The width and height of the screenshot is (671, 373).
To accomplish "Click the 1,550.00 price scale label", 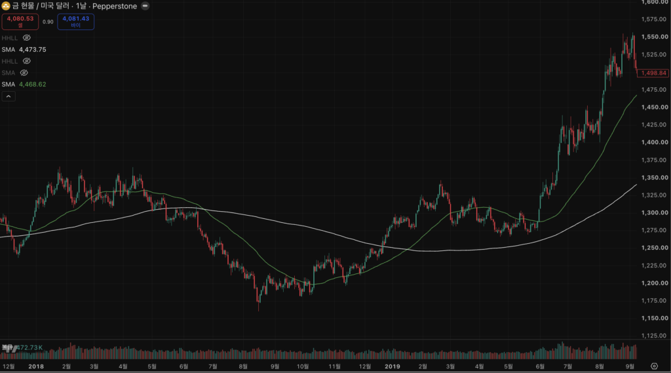I will point(655,37).
